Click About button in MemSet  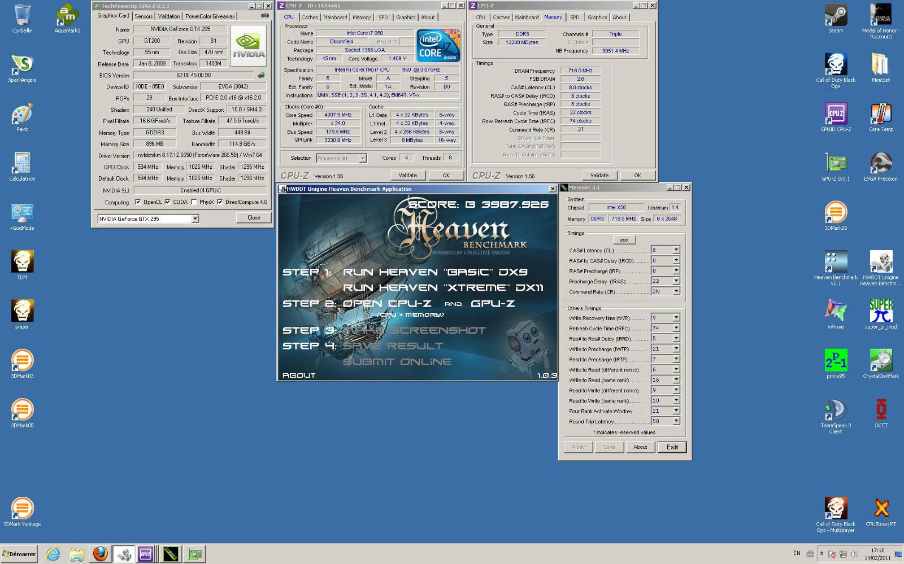[x=640, y=447]
